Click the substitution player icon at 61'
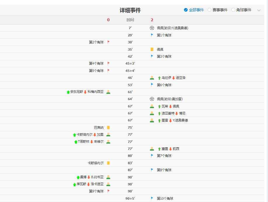 (108, 92)
